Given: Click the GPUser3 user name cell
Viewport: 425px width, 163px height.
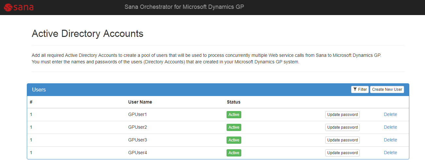Looking at the screenshot, I should click(x=138, y=140).
